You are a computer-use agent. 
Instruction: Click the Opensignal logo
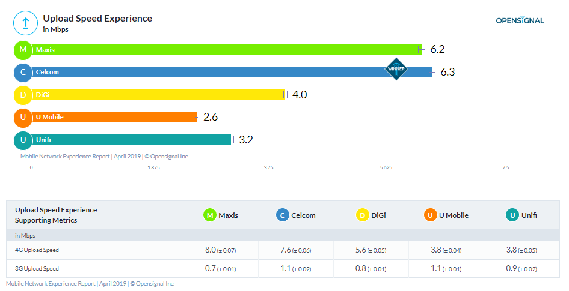click(x=520, y=20)
